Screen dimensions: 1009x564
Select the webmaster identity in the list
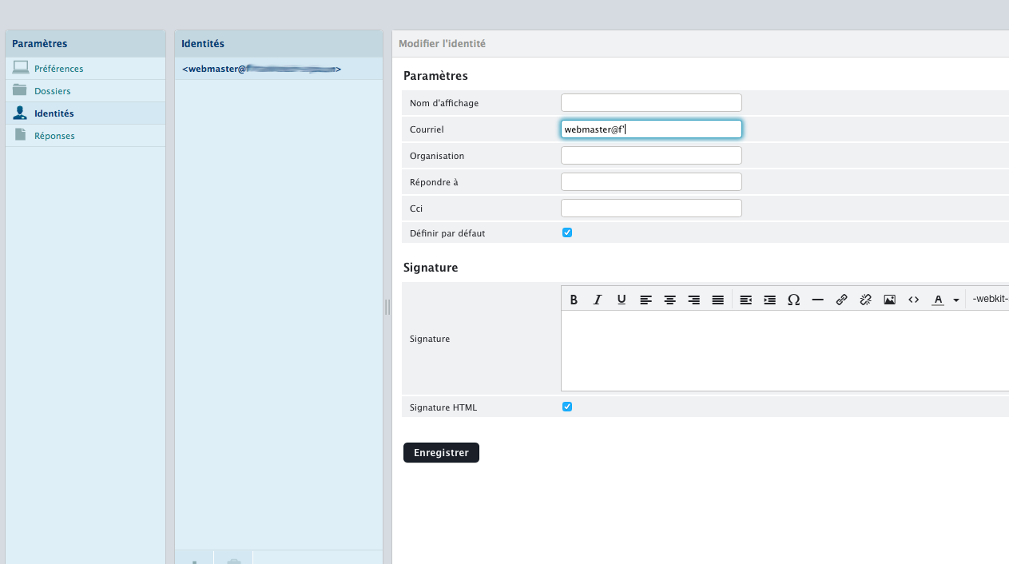click(262, 70)
